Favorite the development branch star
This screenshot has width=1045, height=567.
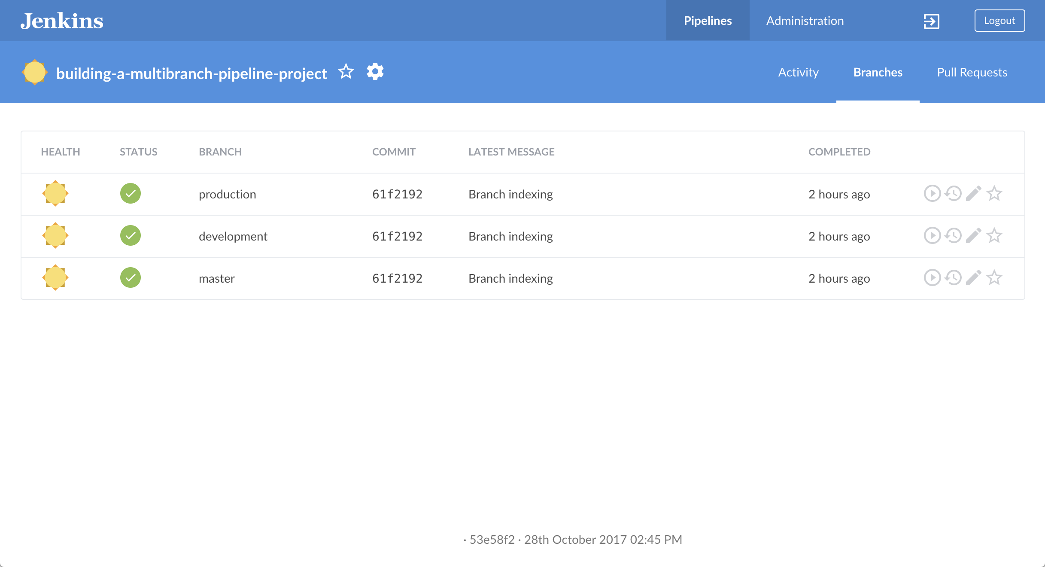[x=994, y=235]
